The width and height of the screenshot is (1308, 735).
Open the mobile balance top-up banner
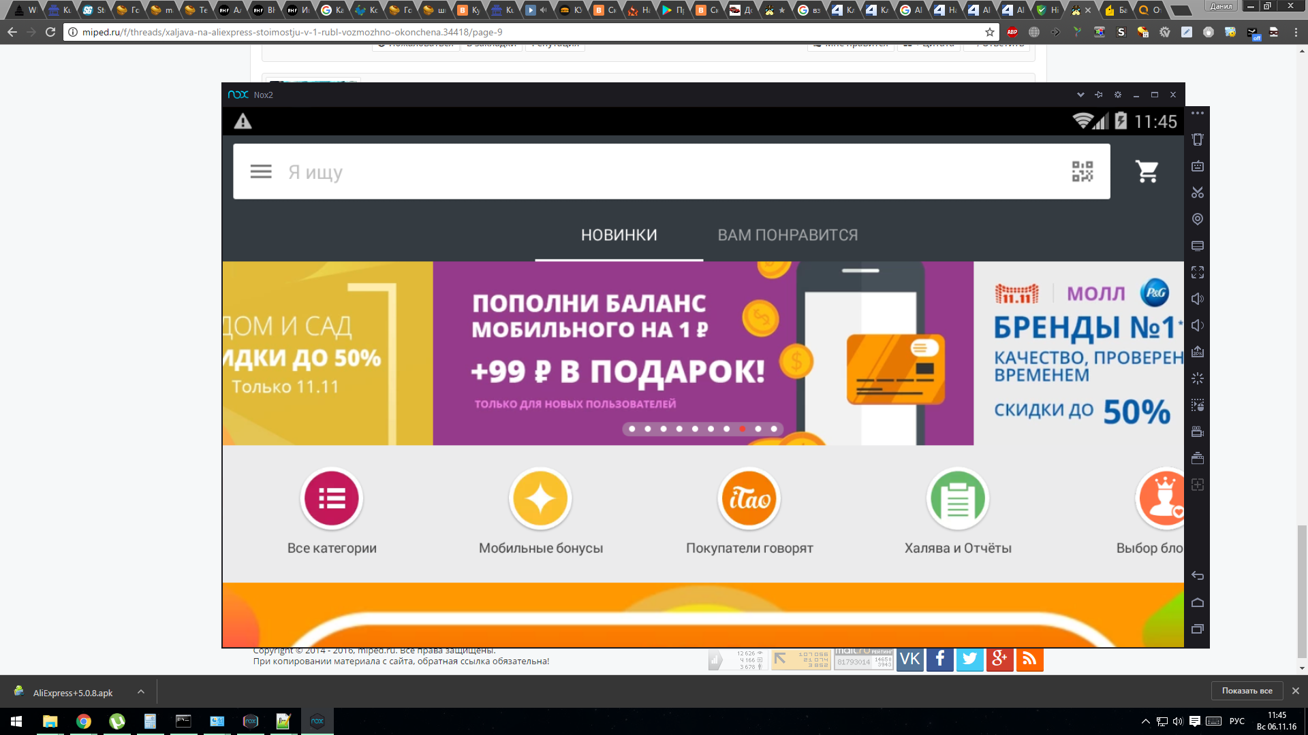tap(703, 353)
